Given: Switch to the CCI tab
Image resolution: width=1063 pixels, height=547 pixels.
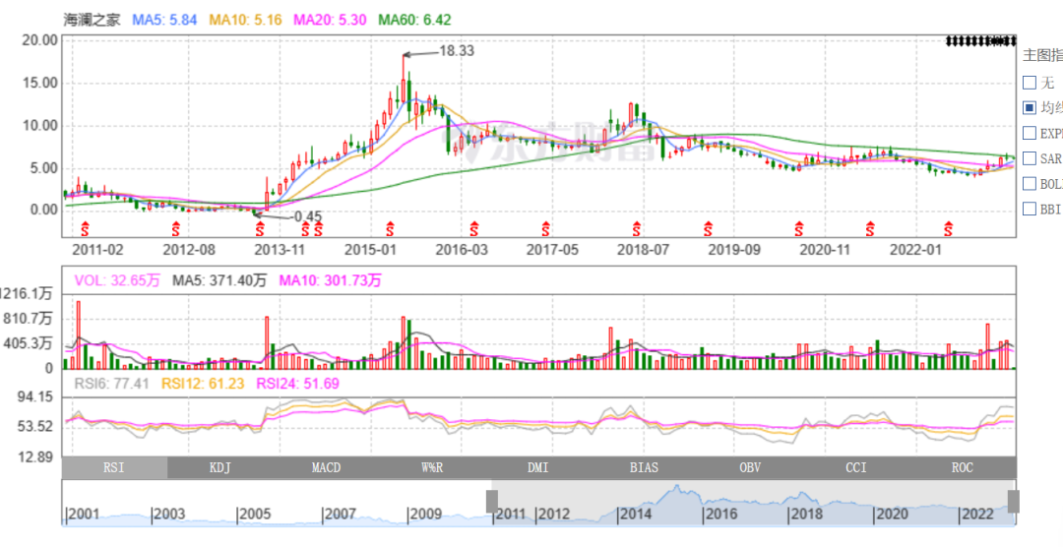Looking at the screenshot, I should 856,467.
